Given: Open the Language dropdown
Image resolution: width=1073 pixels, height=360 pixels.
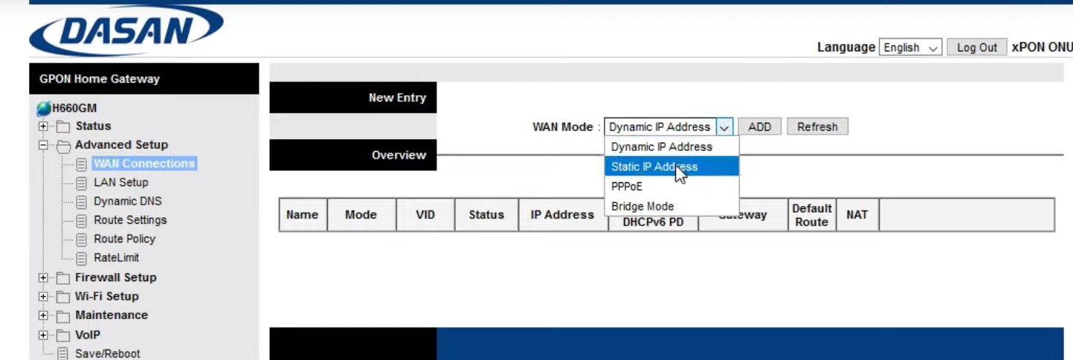Looking at the screenshot, I should coord(910,48).
